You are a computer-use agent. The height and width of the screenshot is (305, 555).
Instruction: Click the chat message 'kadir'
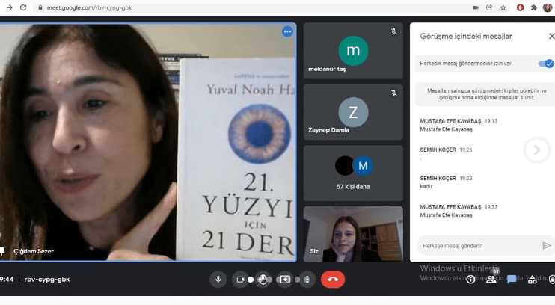click(x=426, y=186)
